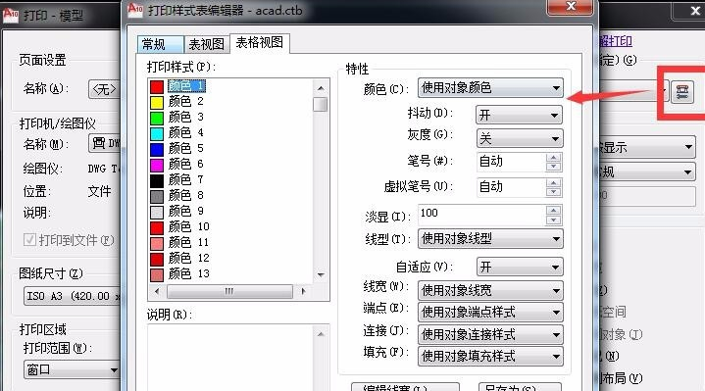The height and width of the screenshot is (391, 705).
Task: Select Color 7 in the plot styles list
Action: pyautogui.click(x=185, y=179)
